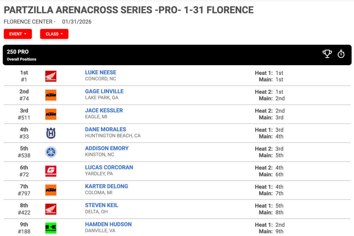View Gage Linville's rider page
354x236 pixels.
pyautogui.click(x=104, y=91)
